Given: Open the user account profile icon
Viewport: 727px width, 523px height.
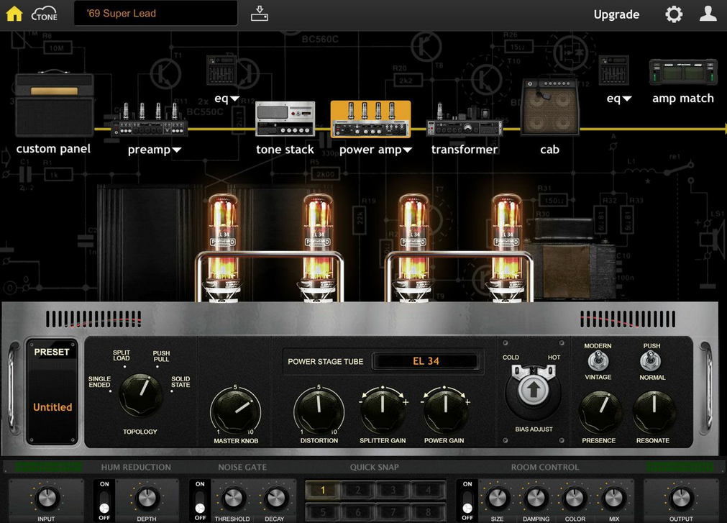Looking at the screenshot, I should (708, 14).
